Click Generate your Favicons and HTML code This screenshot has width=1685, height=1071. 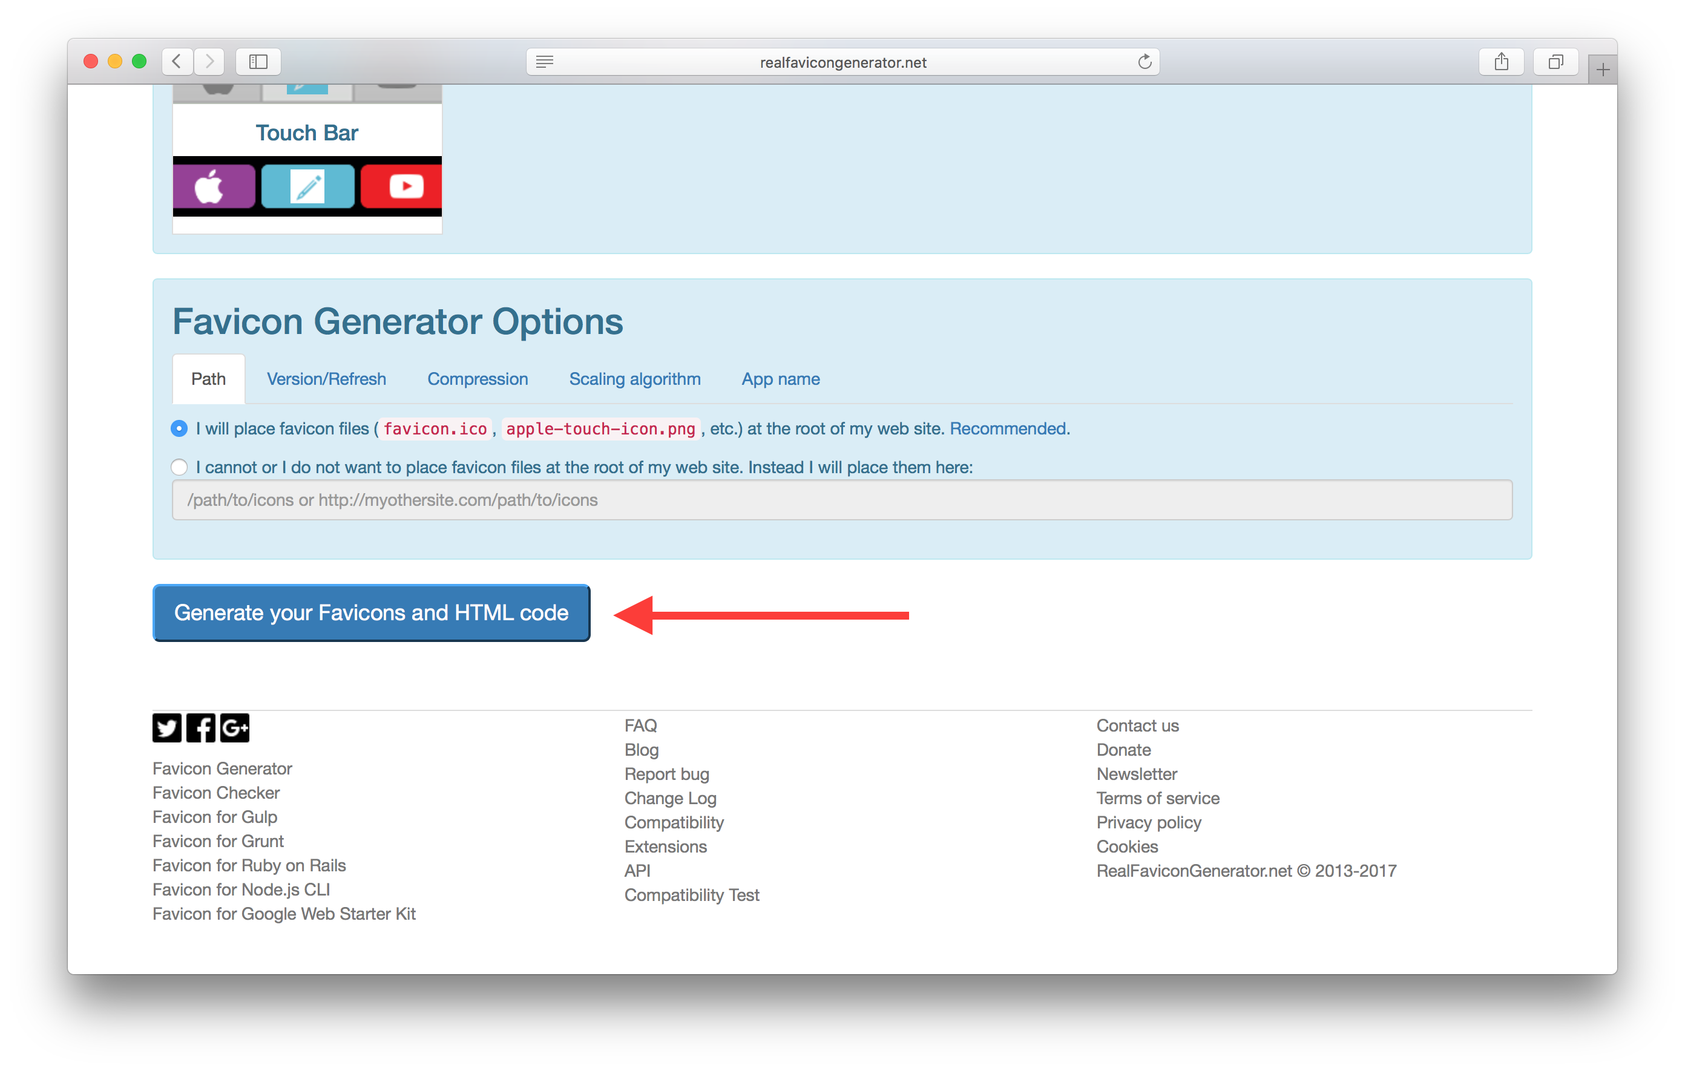coord(371,612)
